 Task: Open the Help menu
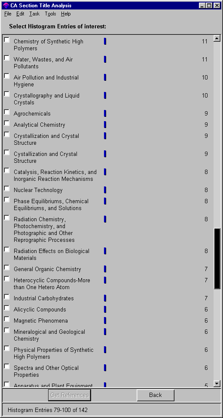point(66,14)
